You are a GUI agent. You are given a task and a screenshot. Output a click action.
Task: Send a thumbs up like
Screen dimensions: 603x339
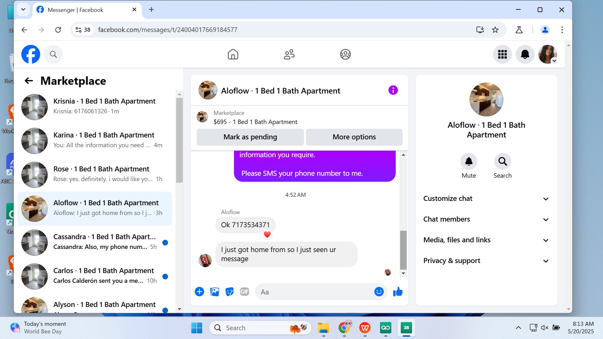point(398,292)
